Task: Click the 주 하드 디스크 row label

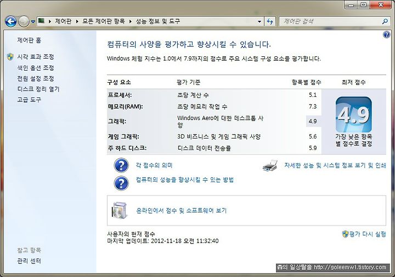Action: 127,148
